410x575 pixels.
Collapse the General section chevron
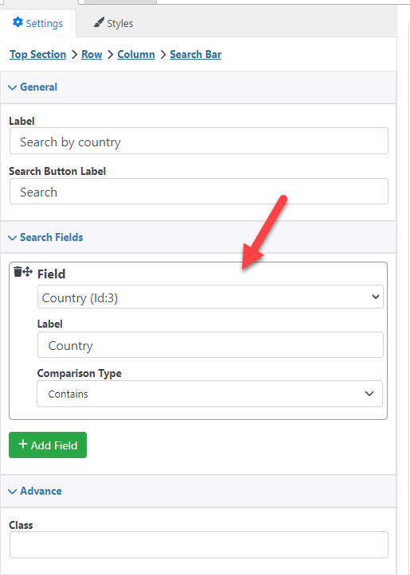(13, 87)
